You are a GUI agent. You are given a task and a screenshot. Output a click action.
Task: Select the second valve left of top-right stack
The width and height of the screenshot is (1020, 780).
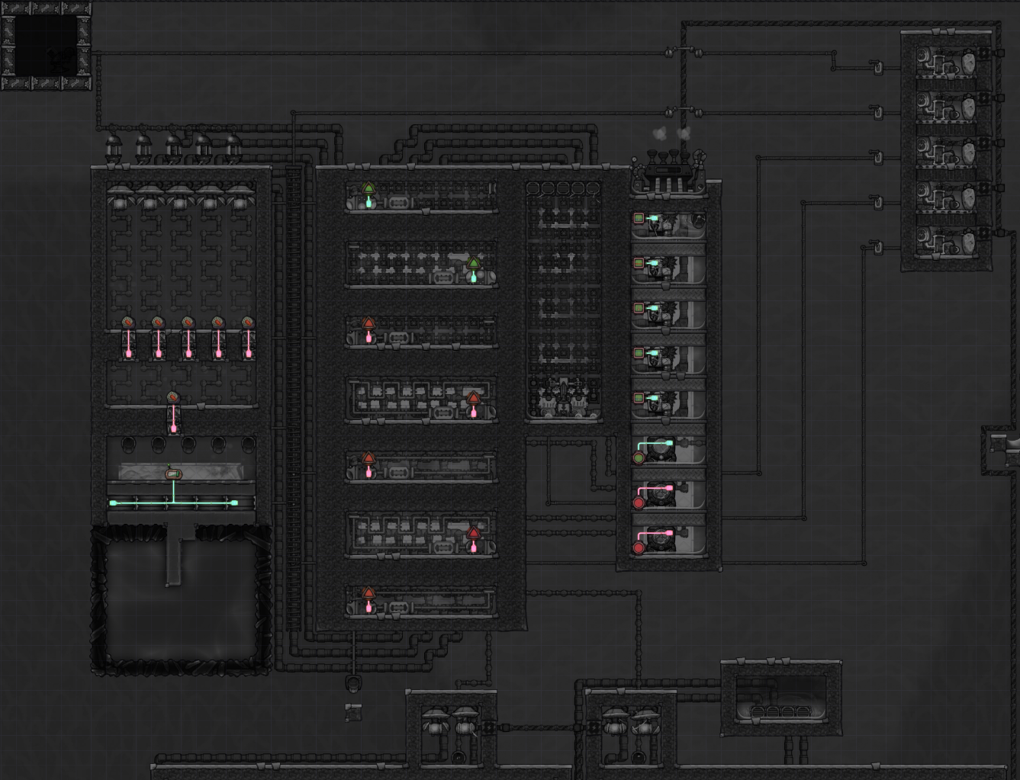tap(877, 113)
